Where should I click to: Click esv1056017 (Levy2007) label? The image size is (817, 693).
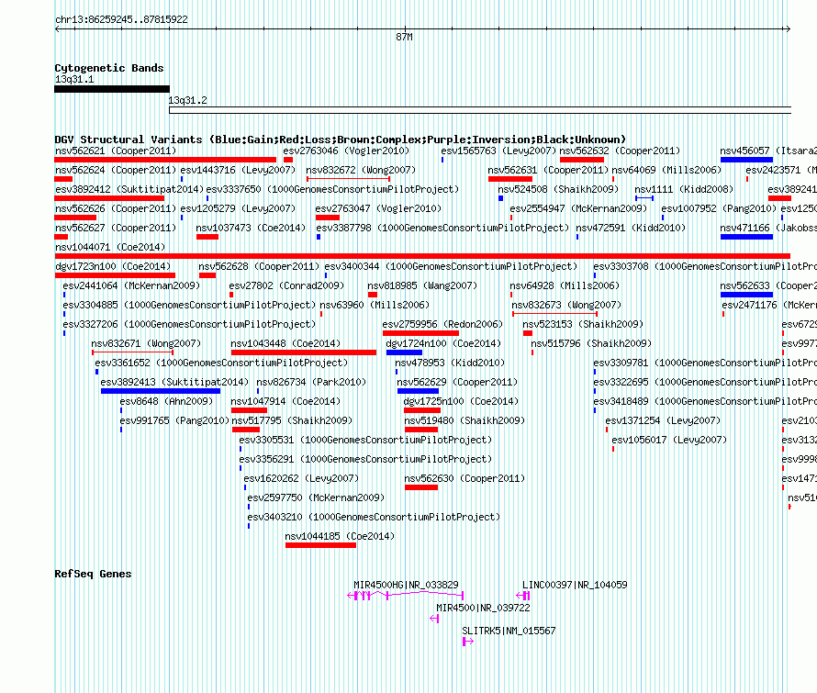point(669,441)
